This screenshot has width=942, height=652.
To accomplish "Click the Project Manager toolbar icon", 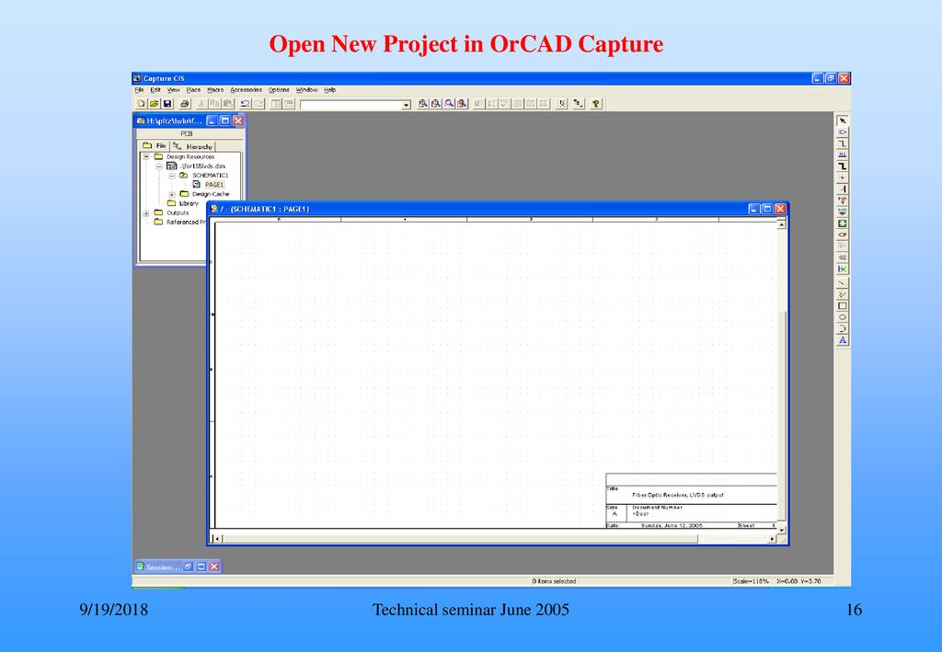I will 578,104.
